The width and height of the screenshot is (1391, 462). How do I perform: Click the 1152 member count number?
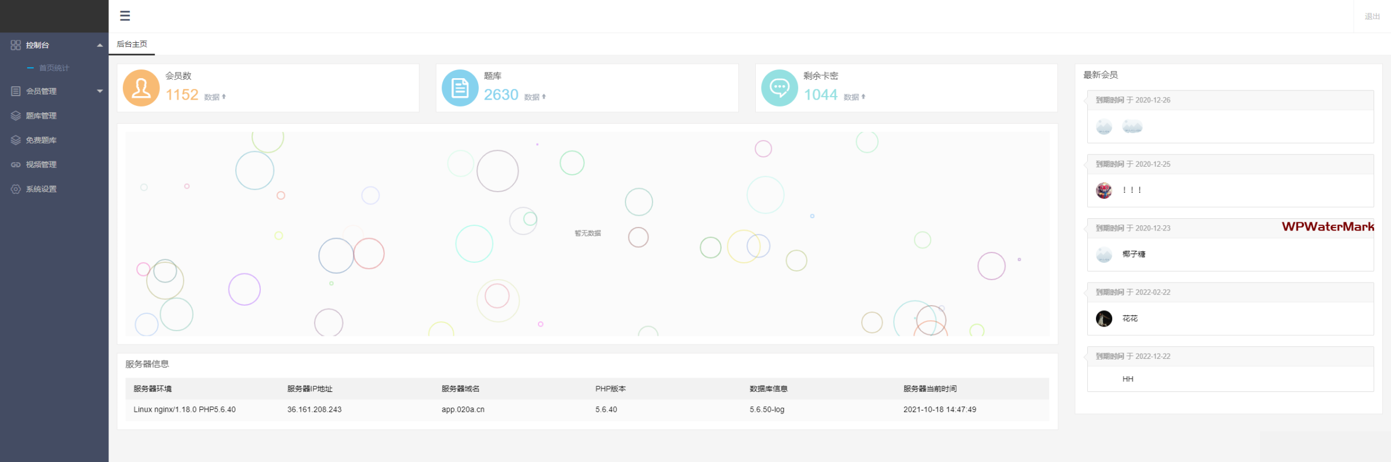point(182,95)
